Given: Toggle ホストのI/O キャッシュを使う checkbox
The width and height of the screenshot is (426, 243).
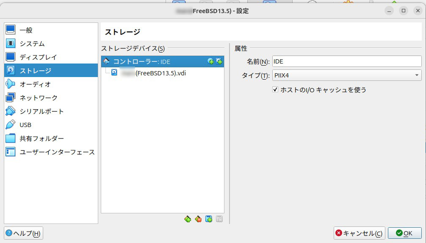Looking at the screenshot, I should [x=275, y=89].
